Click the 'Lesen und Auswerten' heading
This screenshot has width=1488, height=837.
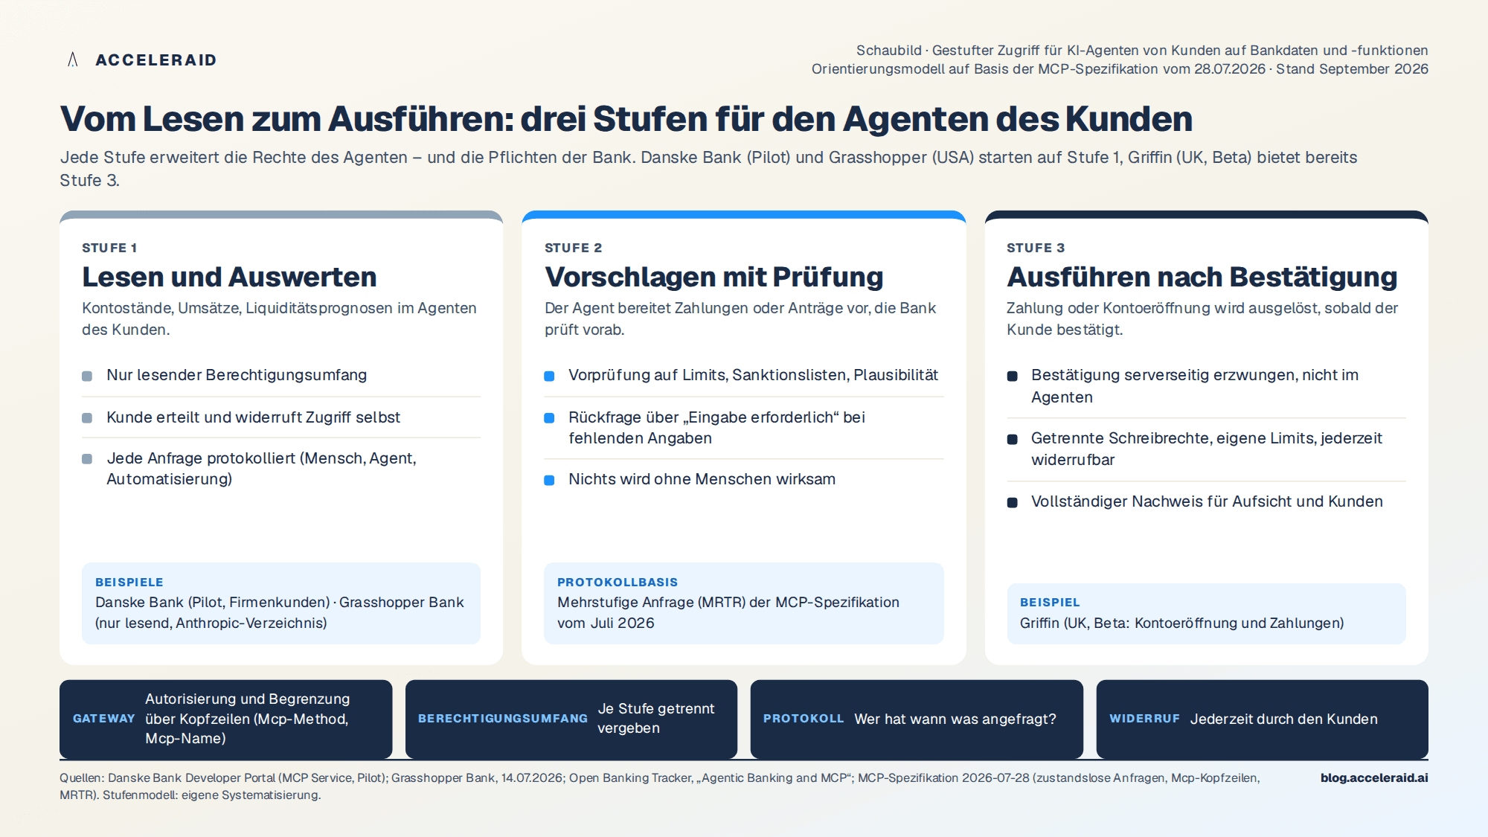point(229,277)
